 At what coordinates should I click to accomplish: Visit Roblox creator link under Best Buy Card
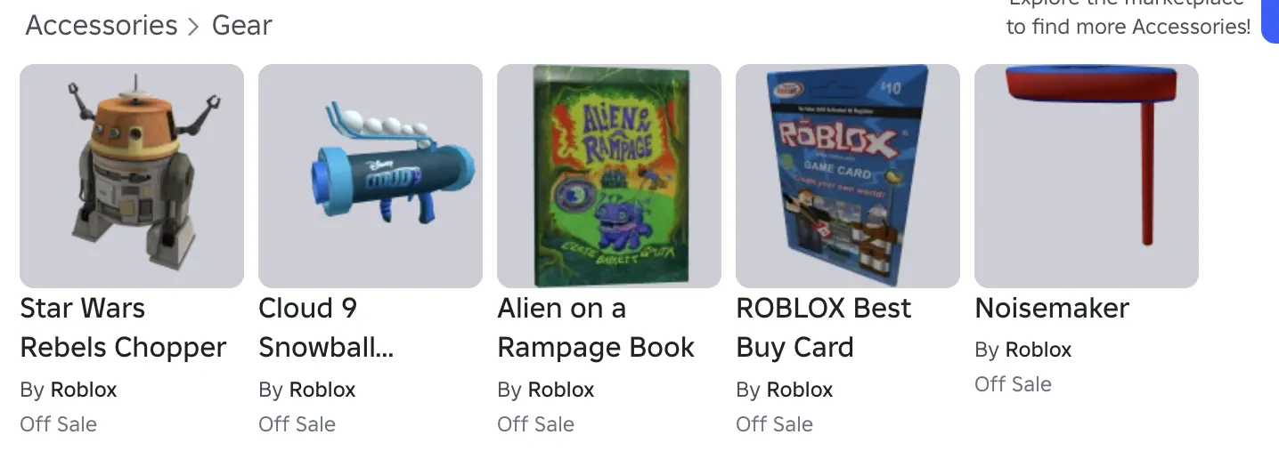click(x=800, y=390)
